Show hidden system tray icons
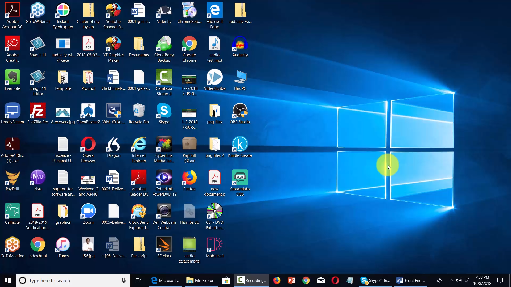Screen dimensions: 511x287 tap(451, 280)
